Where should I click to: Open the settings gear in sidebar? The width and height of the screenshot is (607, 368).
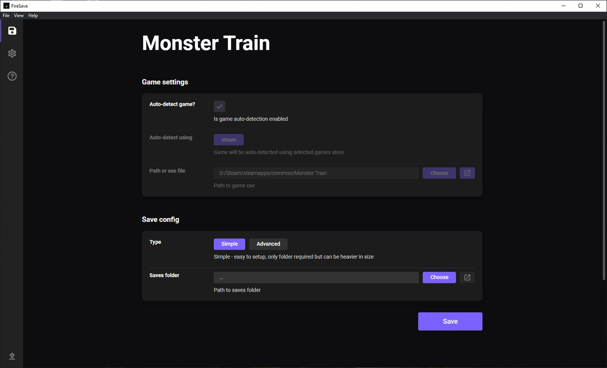tap(12, 53)
